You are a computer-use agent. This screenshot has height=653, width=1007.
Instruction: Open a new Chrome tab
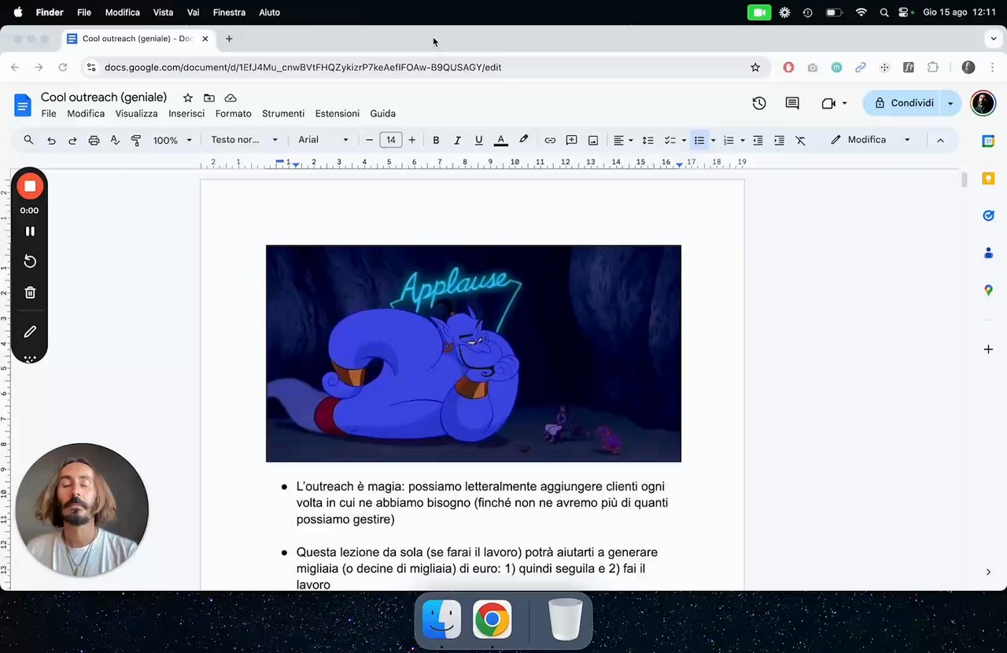click(x=229, y=39)
